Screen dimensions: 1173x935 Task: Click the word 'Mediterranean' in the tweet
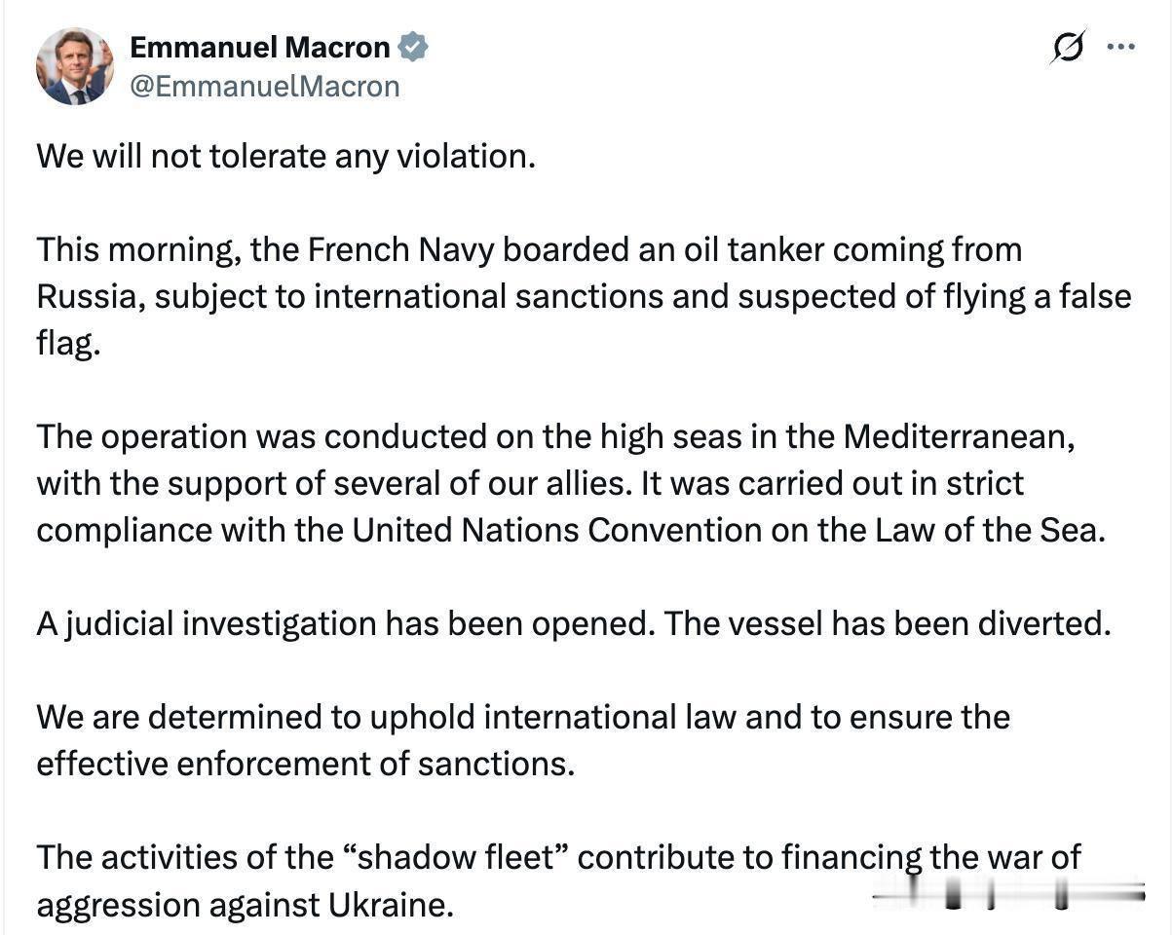pos(959,436)
